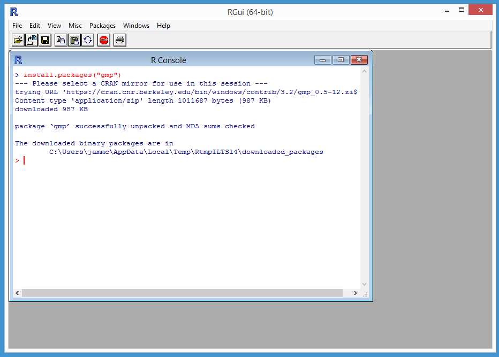
Task: Minimize the RGui main window
Action: [x=447, y=11]
